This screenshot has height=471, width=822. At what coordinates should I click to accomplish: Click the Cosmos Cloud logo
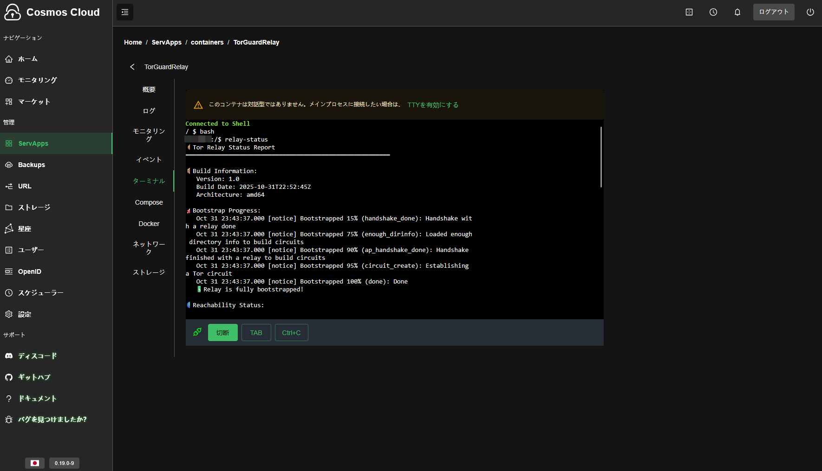pos(13,12)
